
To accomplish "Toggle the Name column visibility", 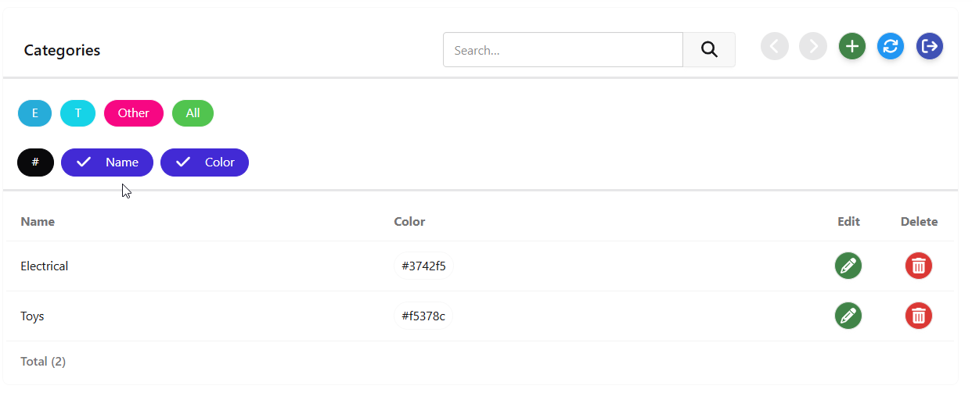I will pyautogui.click(x=107, y=162).
